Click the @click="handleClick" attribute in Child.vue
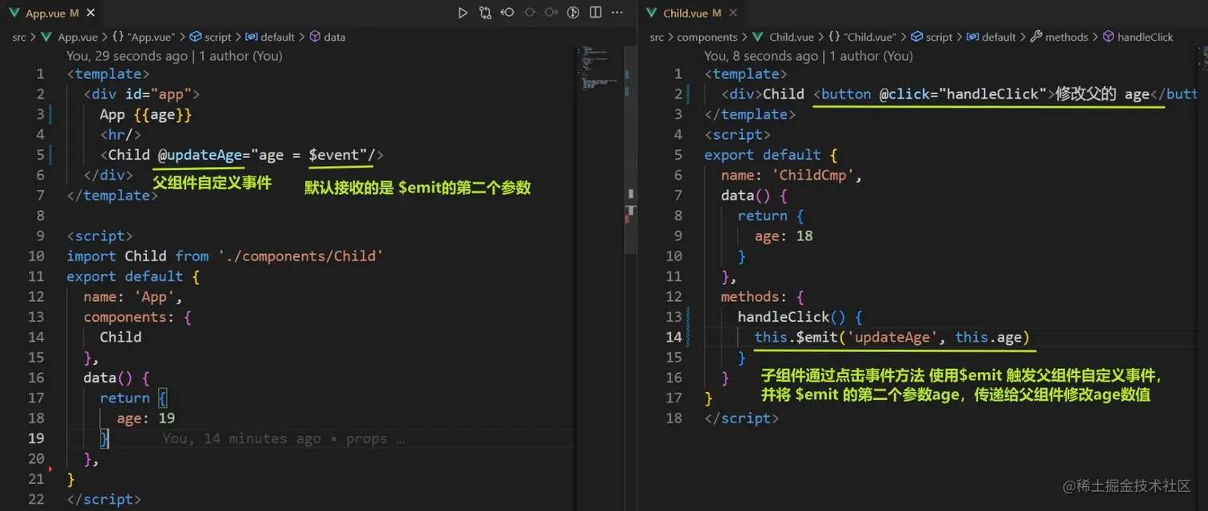The image size is (1208, 511). [964, 94]
